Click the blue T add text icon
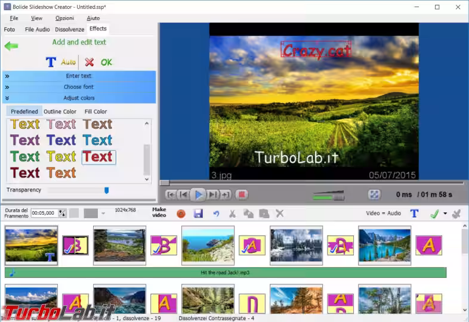 coord(51,62)
